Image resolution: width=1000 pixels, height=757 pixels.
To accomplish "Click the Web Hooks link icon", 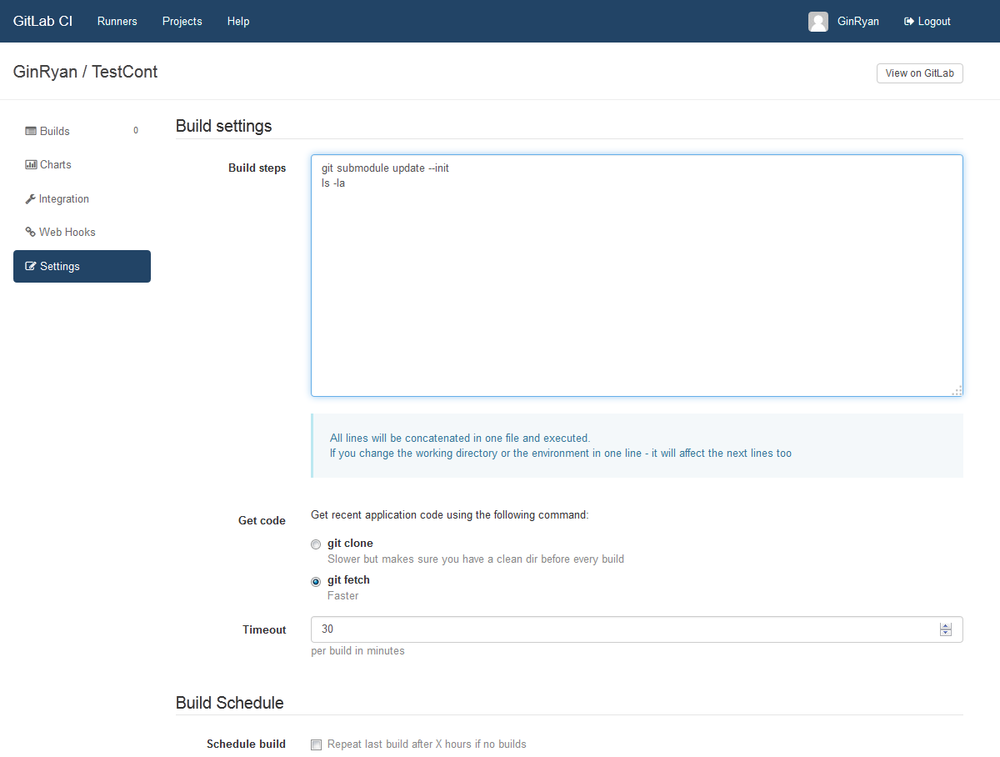I will [31, 232].
